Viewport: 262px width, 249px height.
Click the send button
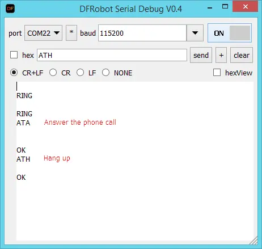tap(201, 55)
